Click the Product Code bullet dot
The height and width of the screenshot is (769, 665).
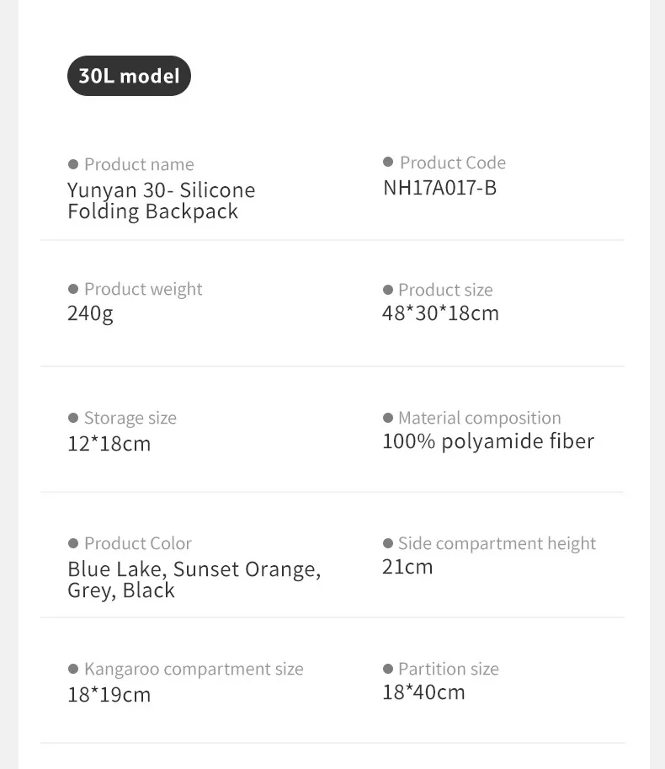tap(388, 162)
